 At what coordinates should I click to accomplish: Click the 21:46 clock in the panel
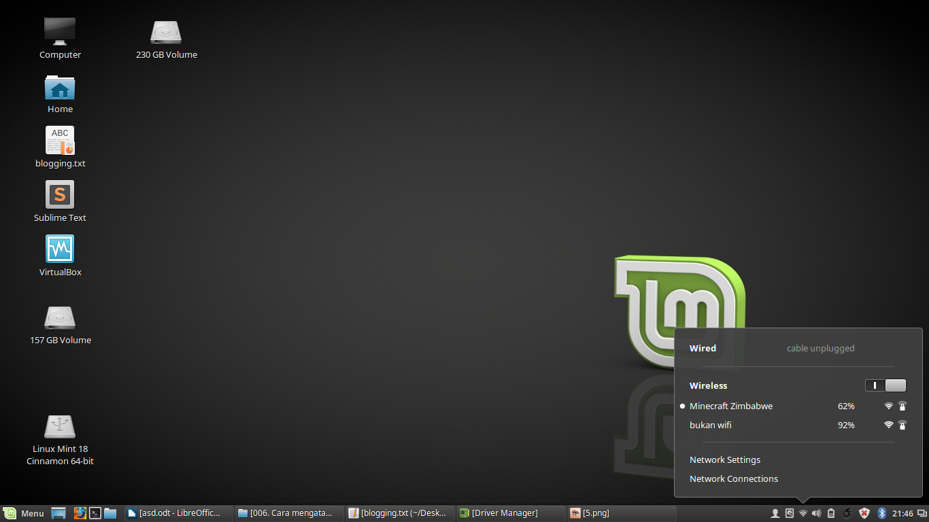902,514
